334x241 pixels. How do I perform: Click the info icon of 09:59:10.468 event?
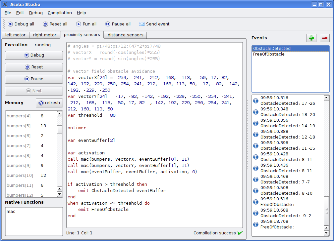(256, 180)
